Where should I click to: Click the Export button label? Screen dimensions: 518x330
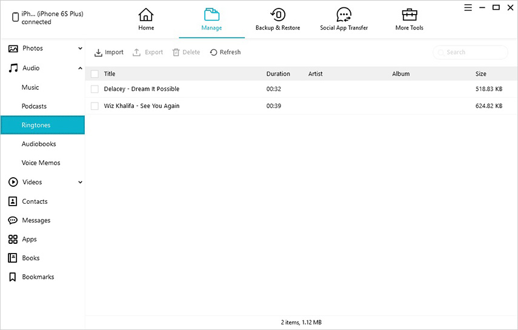click(x=154, y=52)
